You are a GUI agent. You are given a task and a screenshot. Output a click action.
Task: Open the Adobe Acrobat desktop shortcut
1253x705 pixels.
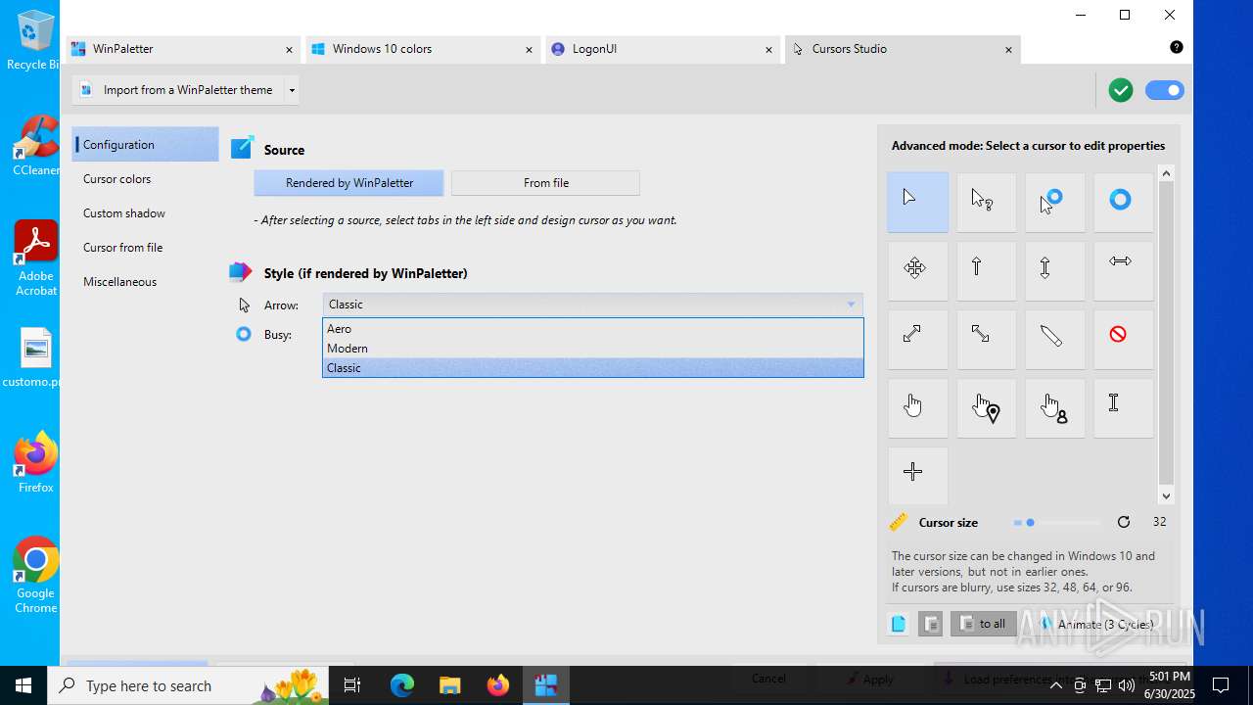[35, 258]
